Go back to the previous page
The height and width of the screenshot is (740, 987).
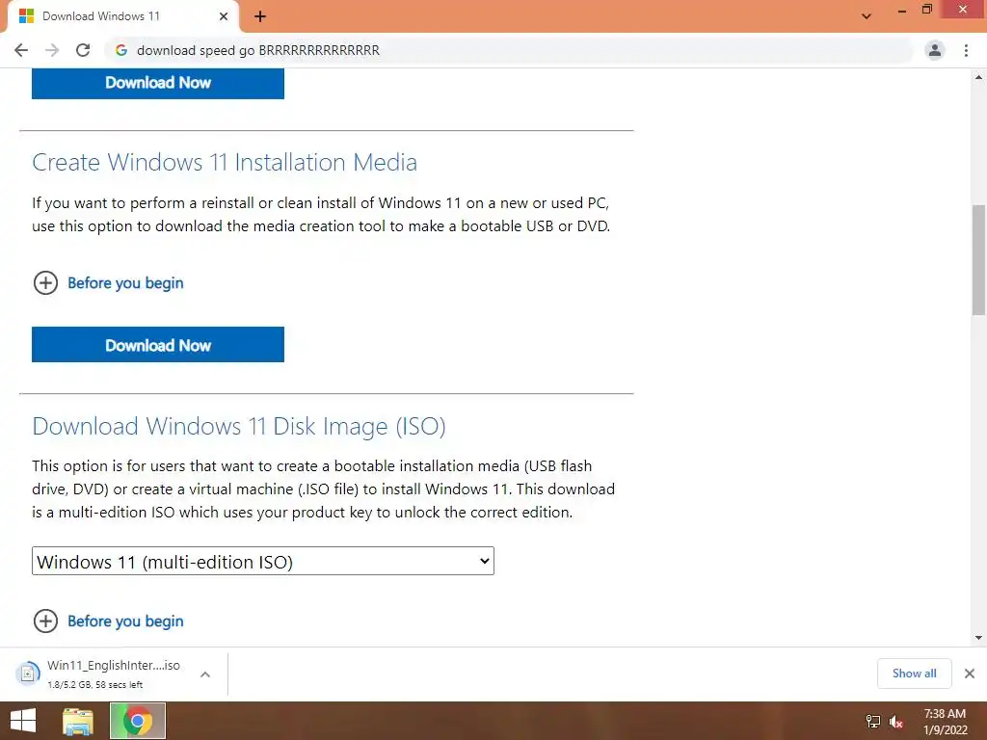point(21,50)
